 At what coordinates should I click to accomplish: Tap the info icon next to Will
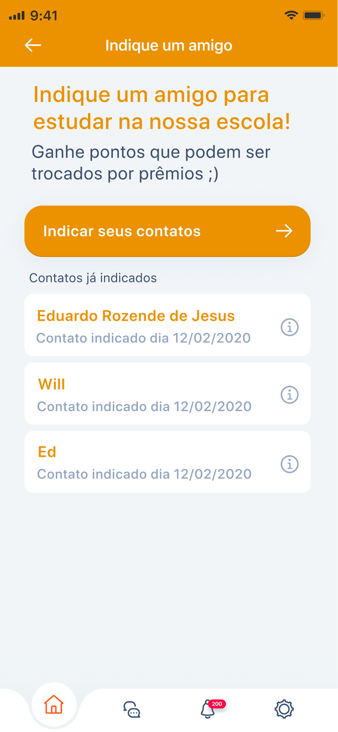coord(289,395)
